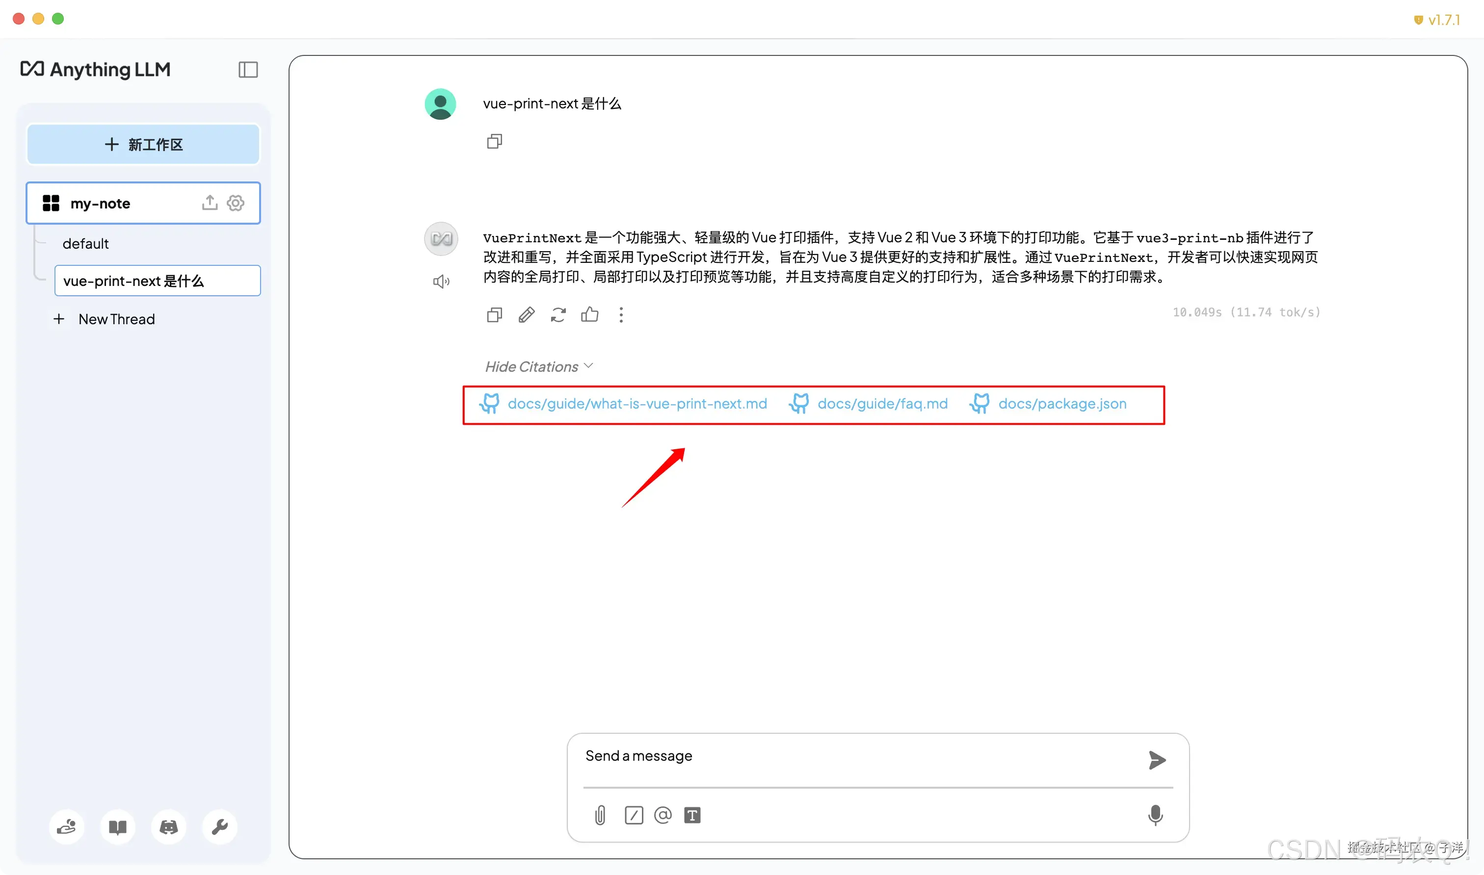Click the upload icon next to my-note

coord(210,203)
